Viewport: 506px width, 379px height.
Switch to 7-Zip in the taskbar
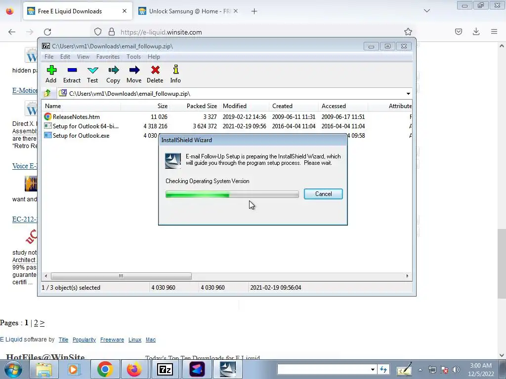pyautogui.click(x=165, y=369)
